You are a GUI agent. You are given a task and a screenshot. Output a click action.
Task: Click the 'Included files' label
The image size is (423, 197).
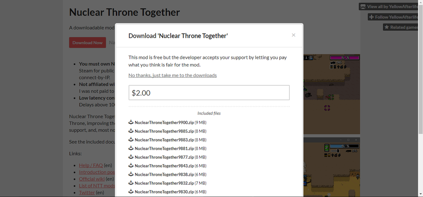[209, 113]
